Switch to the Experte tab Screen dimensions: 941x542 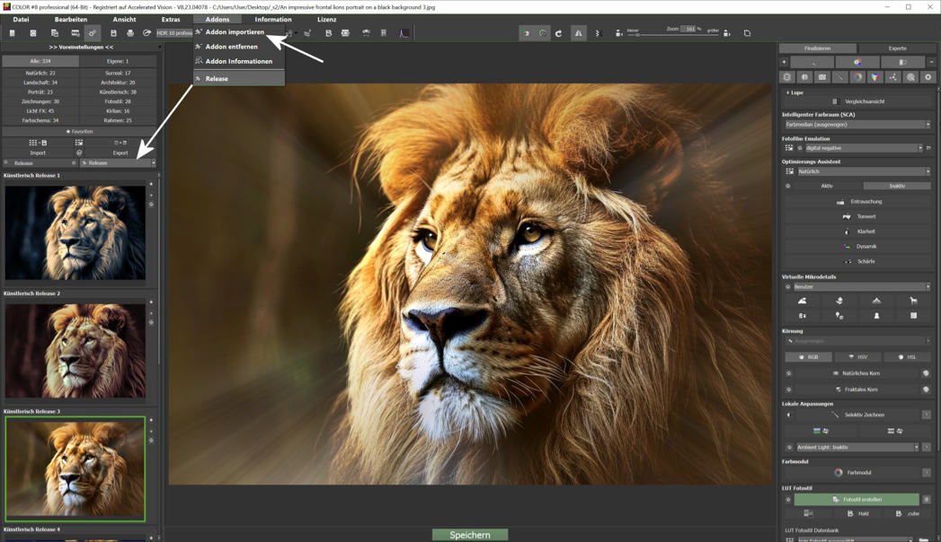click(x=897, y=48)
